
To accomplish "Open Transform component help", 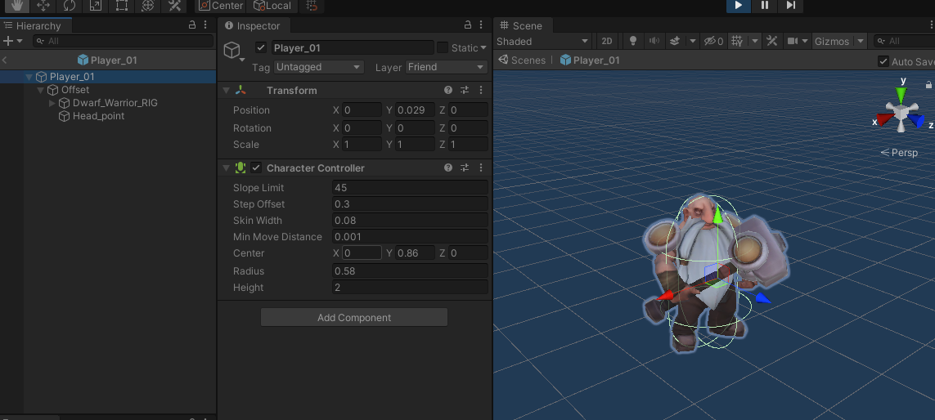I will click(x=447, y=91).
